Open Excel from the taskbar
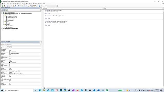Screen dimensions: 164x92 coord(107,90)
